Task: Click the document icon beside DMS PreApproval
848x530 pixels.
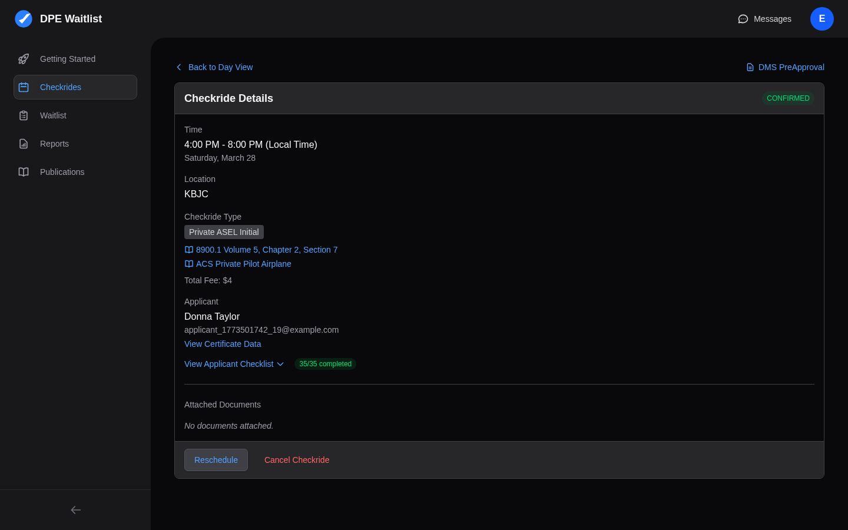Action: click(x=750, y=67)
